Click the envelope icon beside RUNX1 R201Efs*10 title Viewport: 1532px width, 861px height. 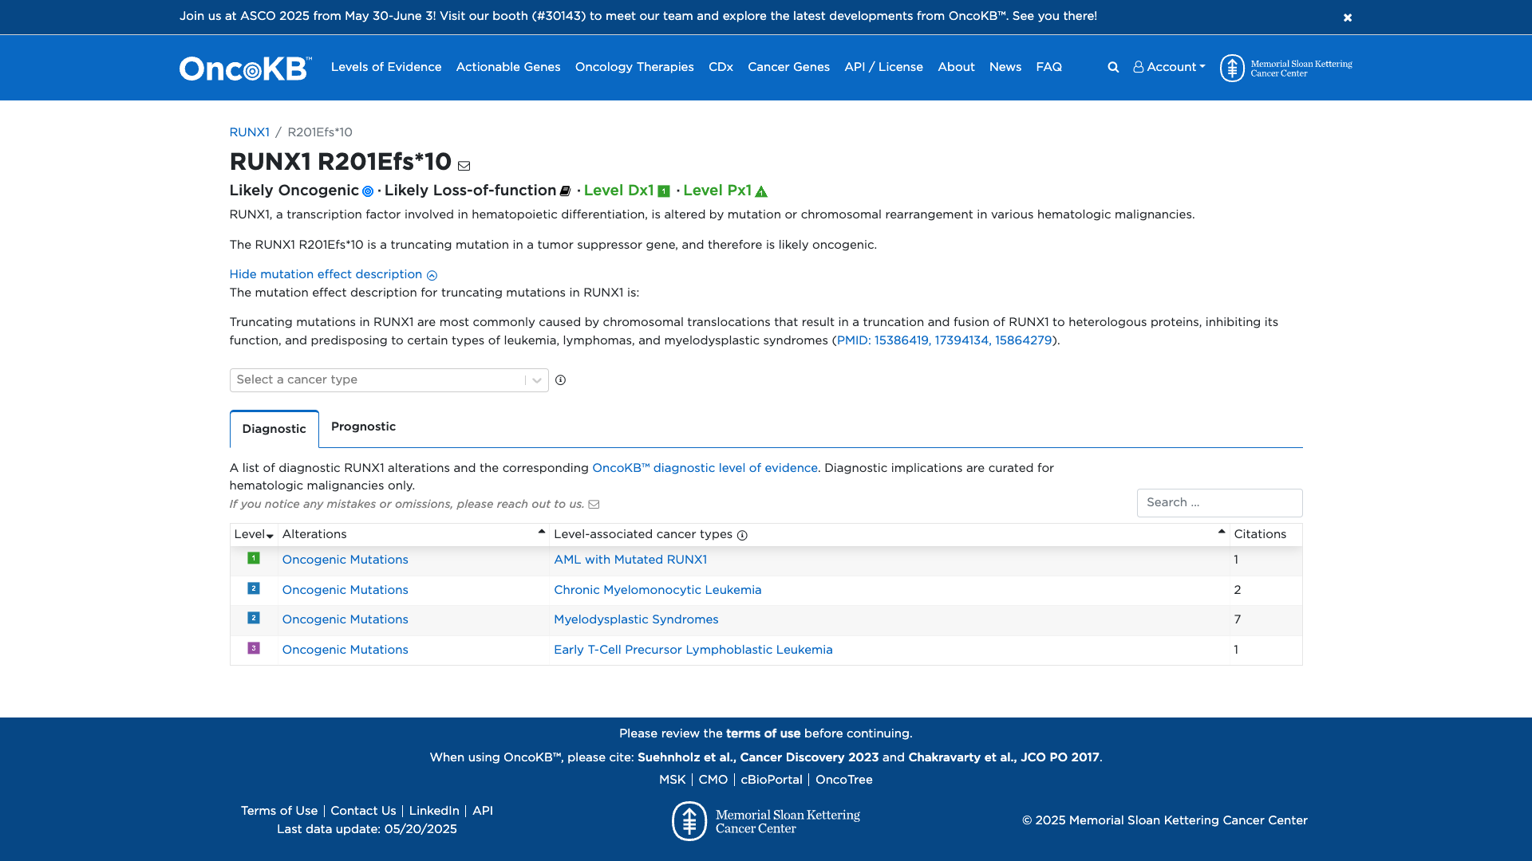[464, 166]
